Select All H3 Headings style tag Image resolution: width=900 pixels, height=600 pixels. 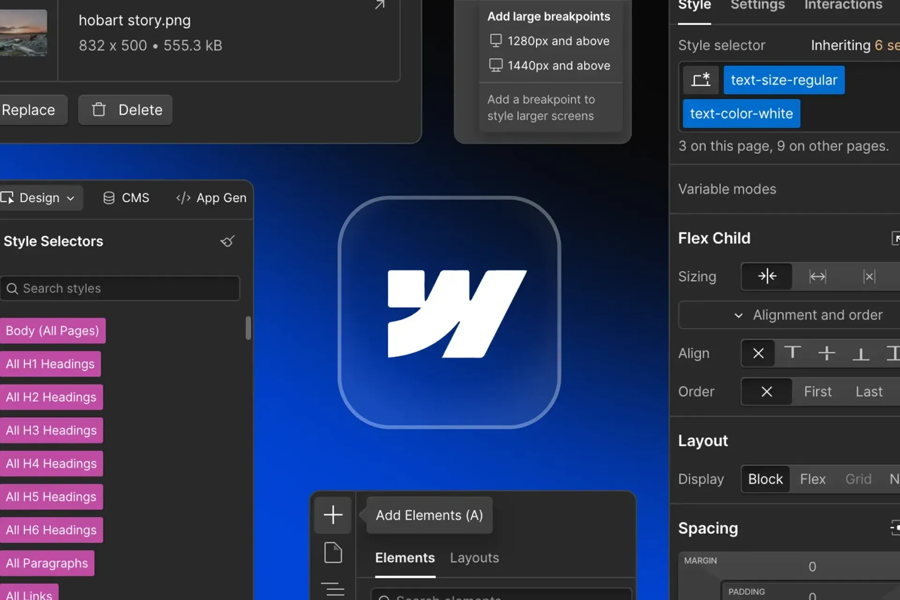(x=51, y=430)
